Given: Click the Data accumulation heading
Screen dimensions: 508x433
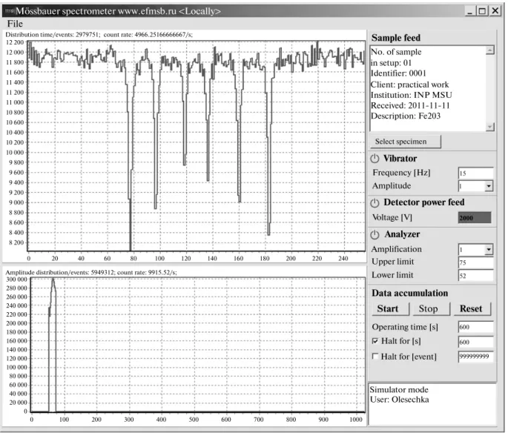Looking at the screenshot, I should tap(410, 293).
